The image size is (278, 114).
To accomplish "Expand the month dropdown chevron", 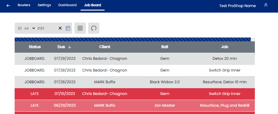I will [x=34, y=28].
